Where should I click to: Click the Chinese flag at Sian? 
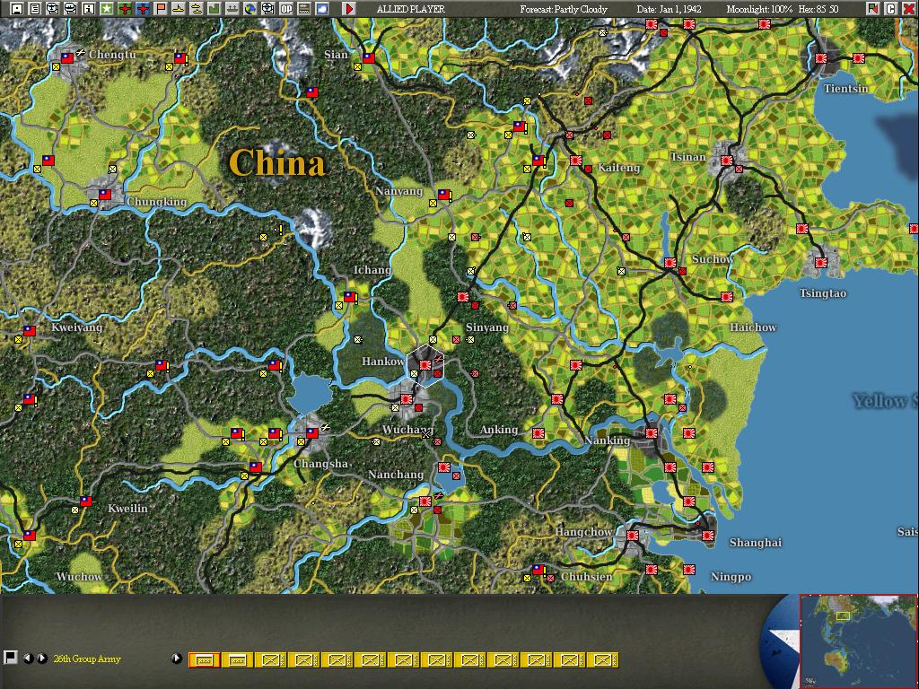click(369, 58)
